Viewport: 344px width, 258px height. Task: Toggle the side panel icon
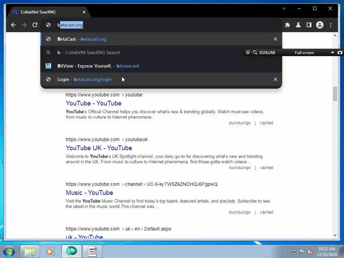(x=309, y=25)
